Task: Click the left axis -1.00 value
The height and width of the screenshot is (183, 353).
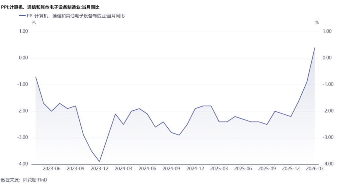Action: [x=23, y=84]
